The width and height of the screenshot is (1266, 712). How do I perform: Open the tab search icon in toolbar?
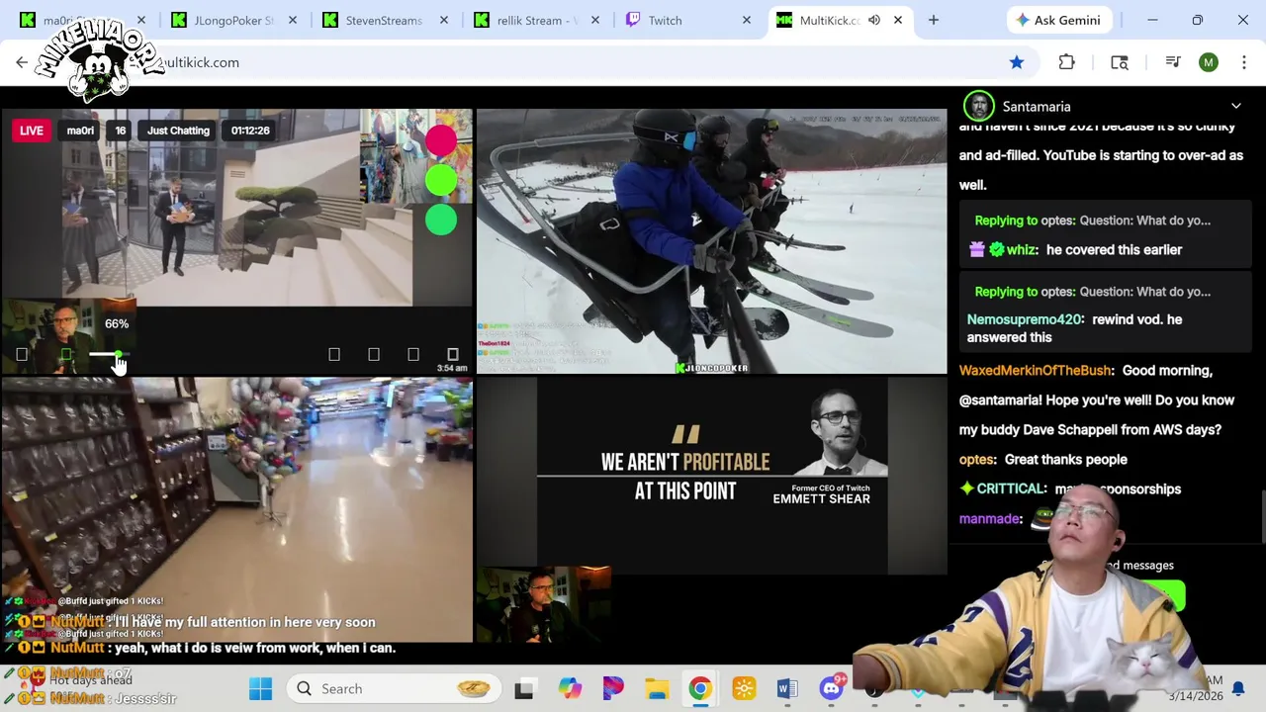pos(1120,62)
